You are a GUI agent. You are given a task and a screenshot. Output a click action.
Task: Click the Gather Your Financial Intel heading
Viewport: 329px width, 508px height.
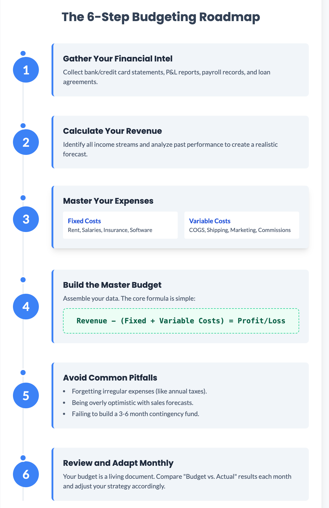tap(118, 58)
